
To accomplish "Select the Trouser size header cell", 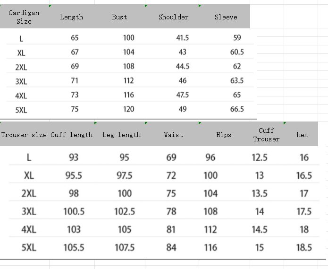I will [x=24, y=135].
